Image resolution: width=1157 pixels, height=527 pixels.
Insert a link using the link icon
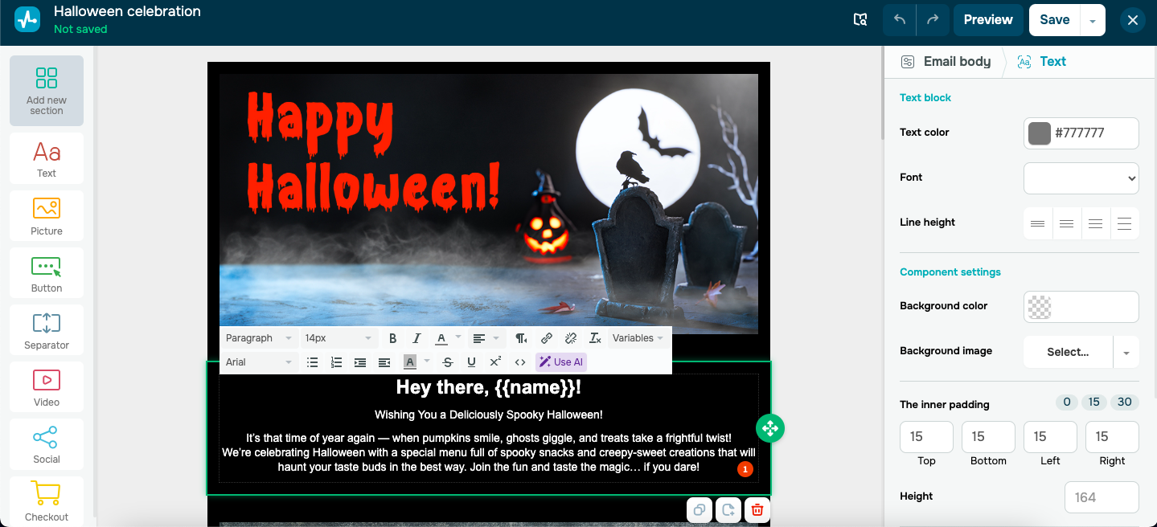click(547, 337)
